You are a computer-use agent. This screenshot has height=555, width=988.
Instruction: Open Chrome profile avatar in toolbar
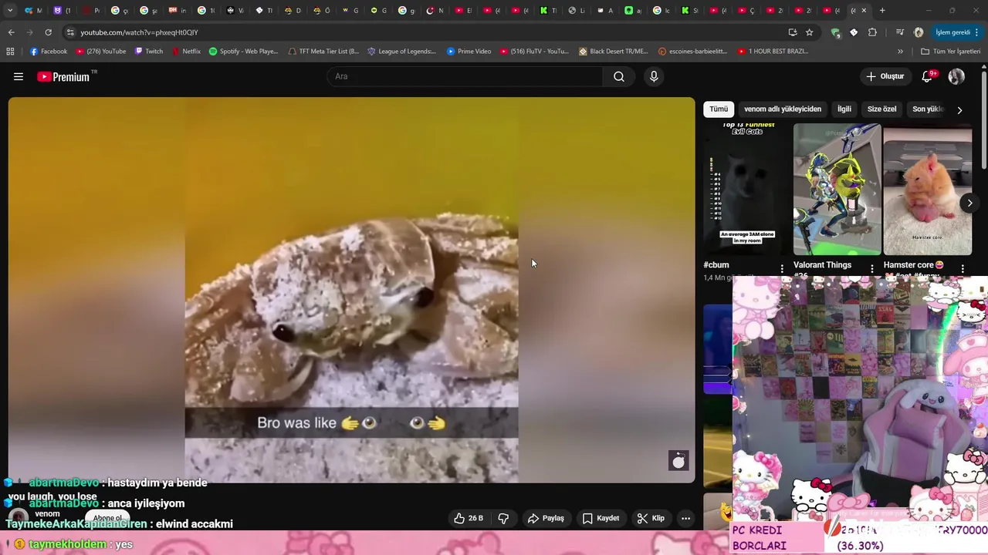click(x=919, y=32)
